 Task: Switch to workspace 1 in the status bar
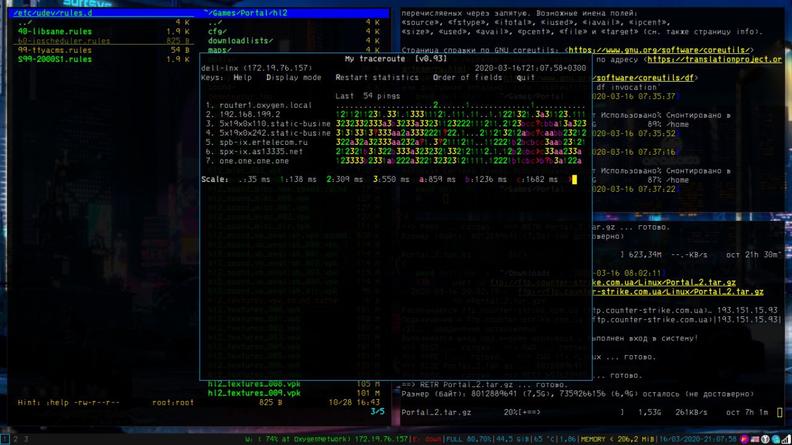pyautogui.click(x=5, y=439)
